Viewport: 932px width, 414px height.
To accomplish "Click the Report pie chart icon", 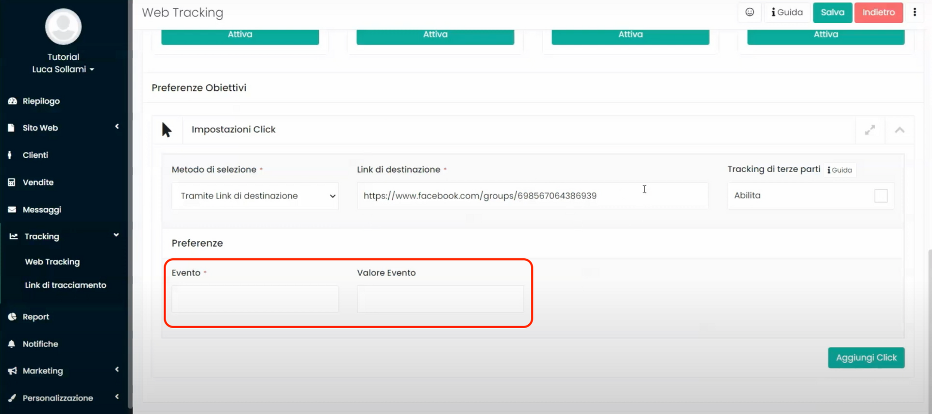I will 12,316.
